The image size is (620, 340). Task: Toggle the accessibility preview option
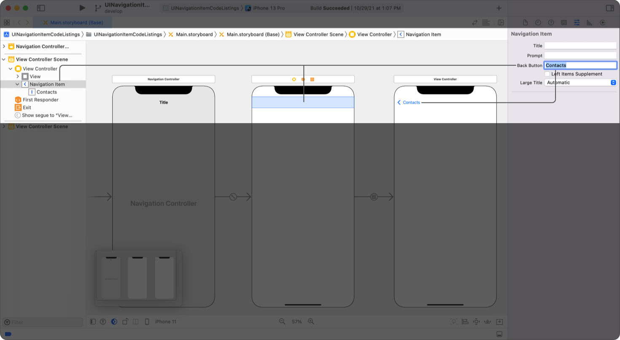click(x=103, y=321)
